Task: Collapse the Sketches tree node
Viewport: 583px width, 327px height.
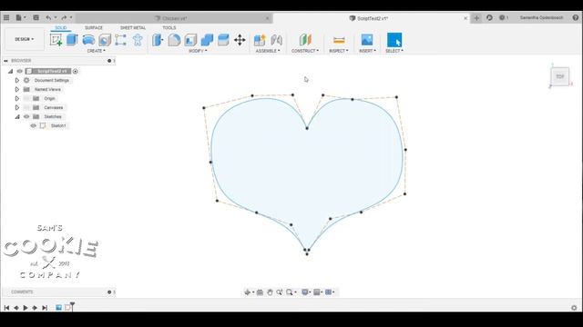Action: pos(17,117)
